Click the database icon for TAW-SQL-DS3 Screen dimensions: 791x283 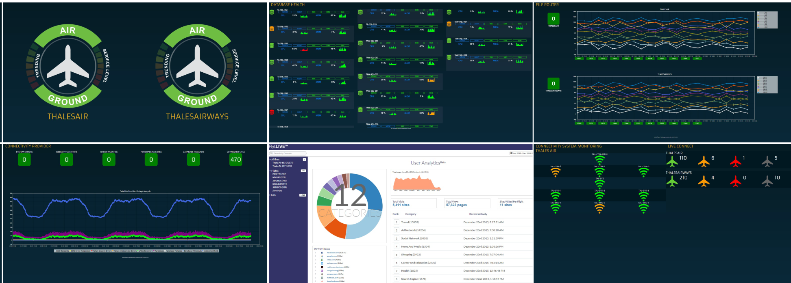pos(360,76)
